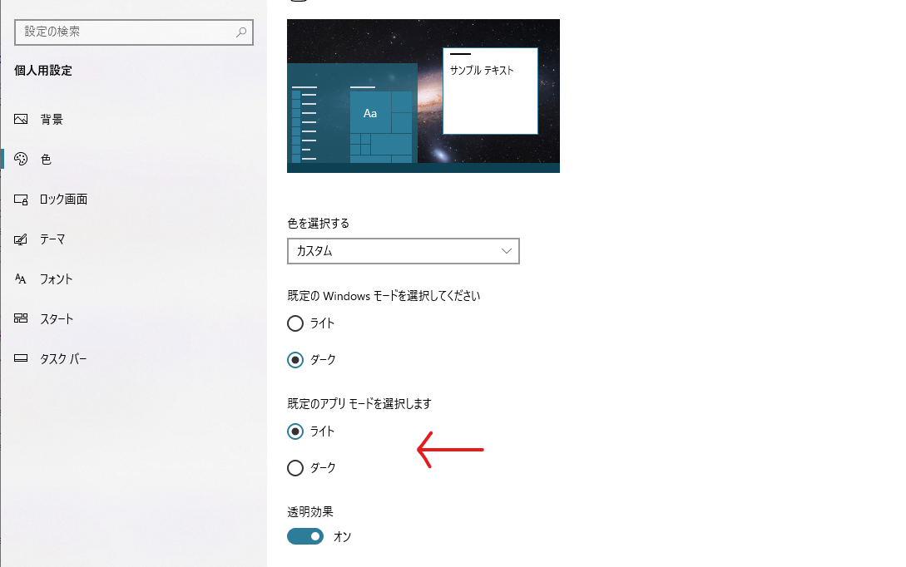The width and height of the screenshot is (906, 567).
Task: Click the Aa tile in the preview
Action: coord(370,112)
